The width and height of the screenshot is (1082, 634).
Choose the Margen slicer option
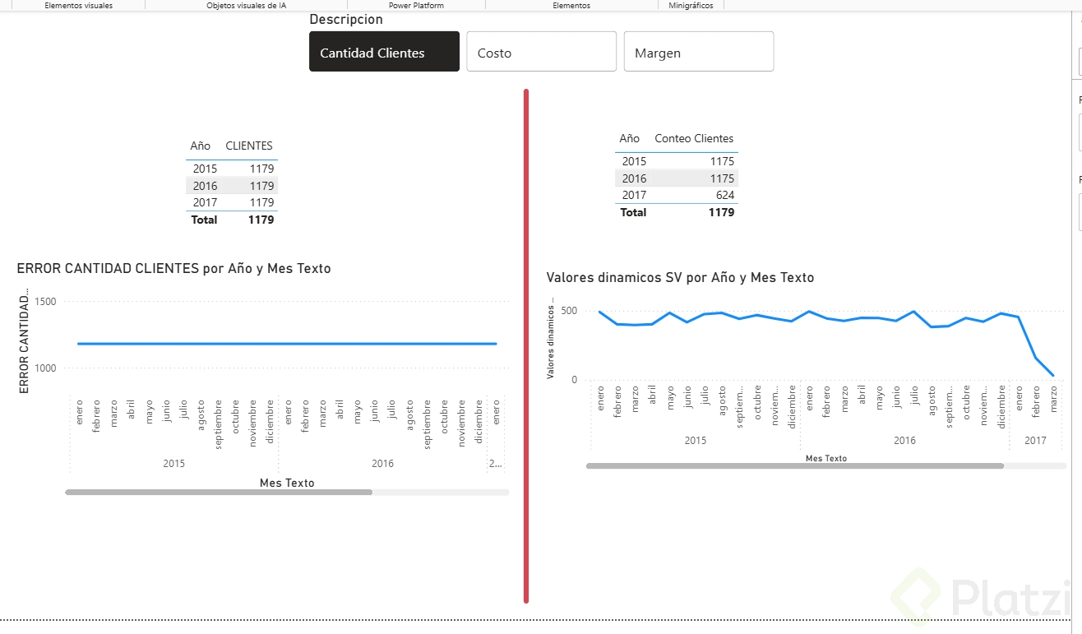[x=698, y=52]
